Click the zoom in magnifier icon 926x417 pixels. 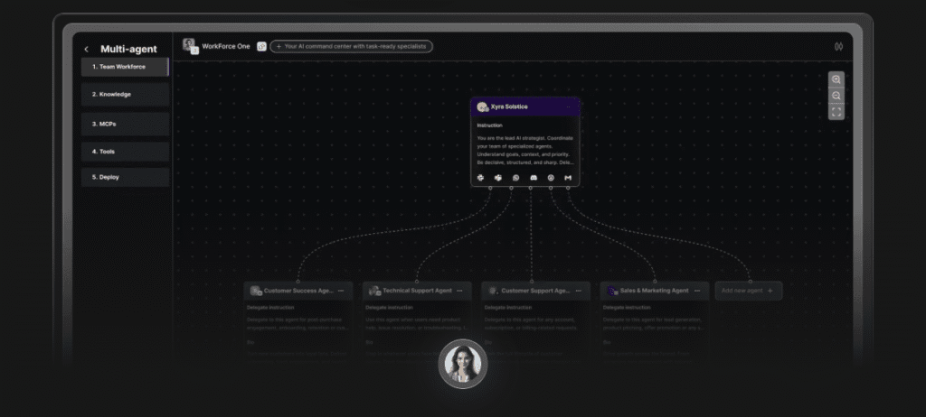tap(836, 79)
